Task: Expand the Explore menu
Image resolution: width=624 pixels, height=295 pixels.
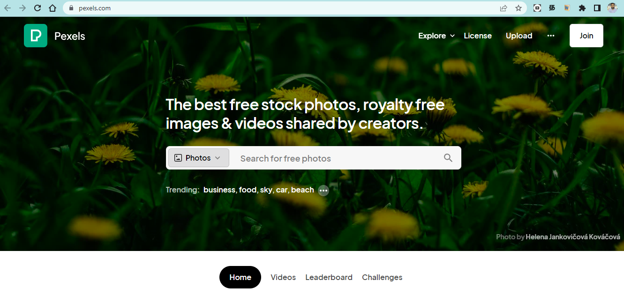Action: pos(436,36)
